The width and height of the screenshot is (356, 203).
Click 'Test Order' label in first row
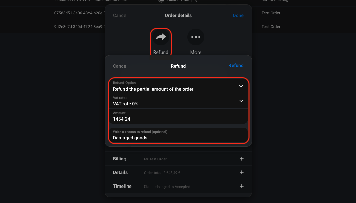click(x=271, y=13)
